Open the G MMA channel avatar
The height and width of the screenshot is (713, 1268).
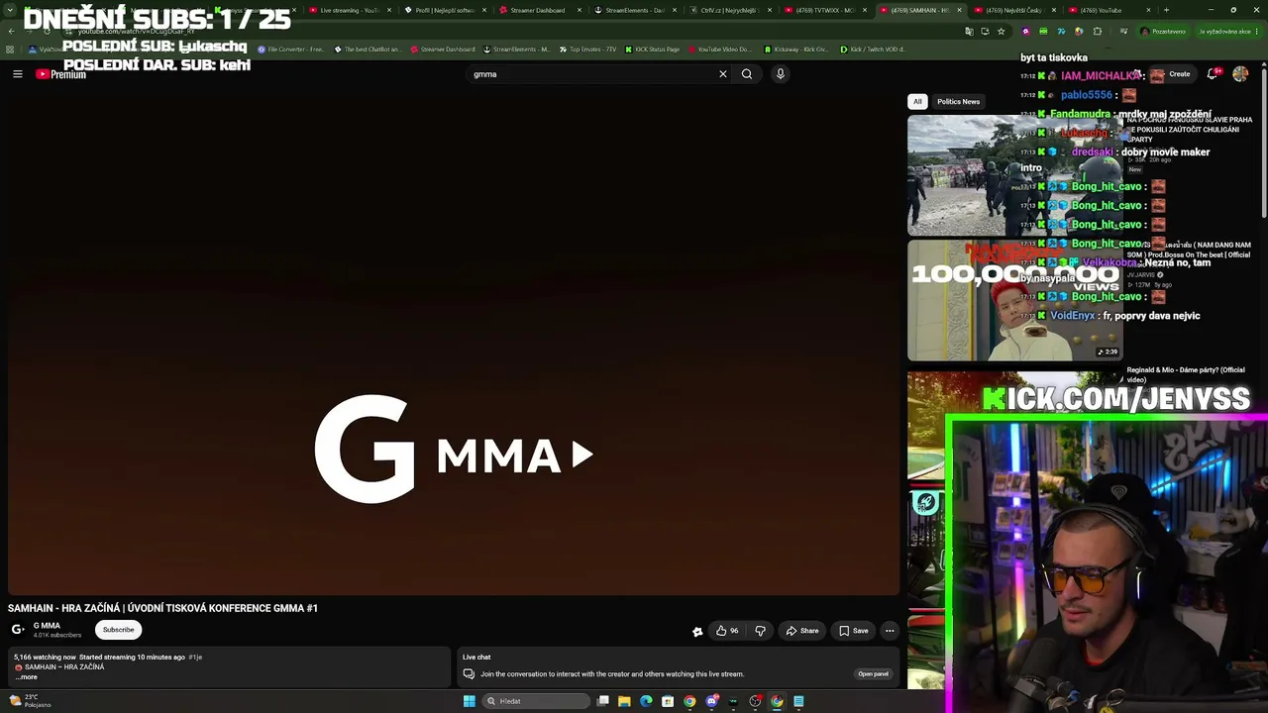(18, 630)
